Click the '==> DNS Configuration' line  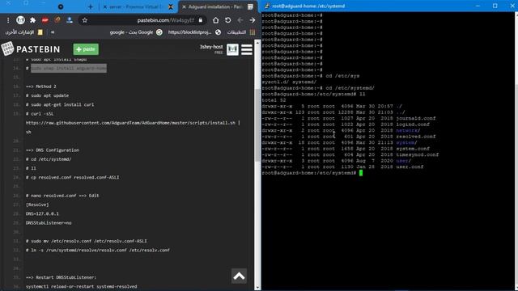tap(52, 150)
